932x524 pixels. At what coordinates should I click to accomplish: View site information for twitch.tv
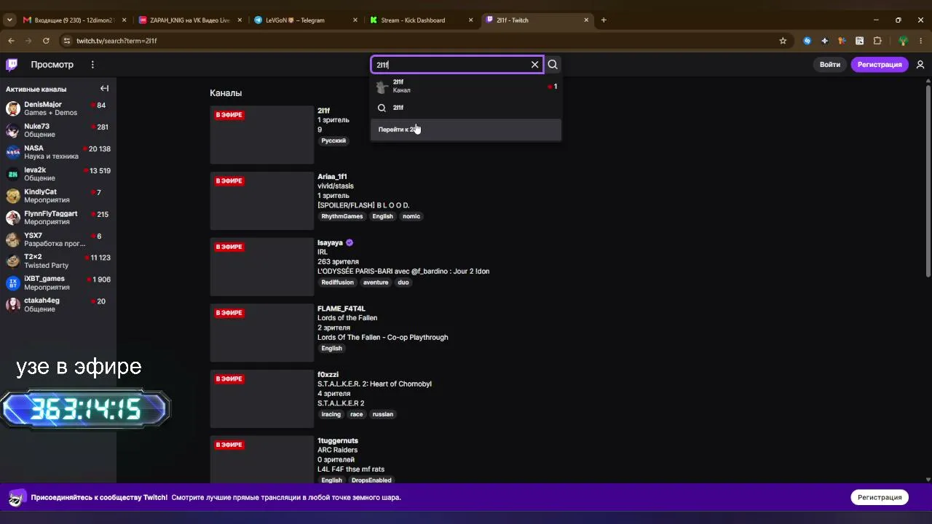66,41
